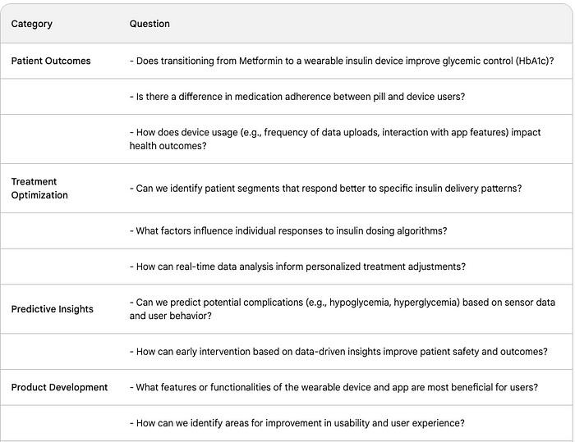The image size is (575, 442).
Task: Click the empty category cell beside usability question
Action: tap(59, 423)
